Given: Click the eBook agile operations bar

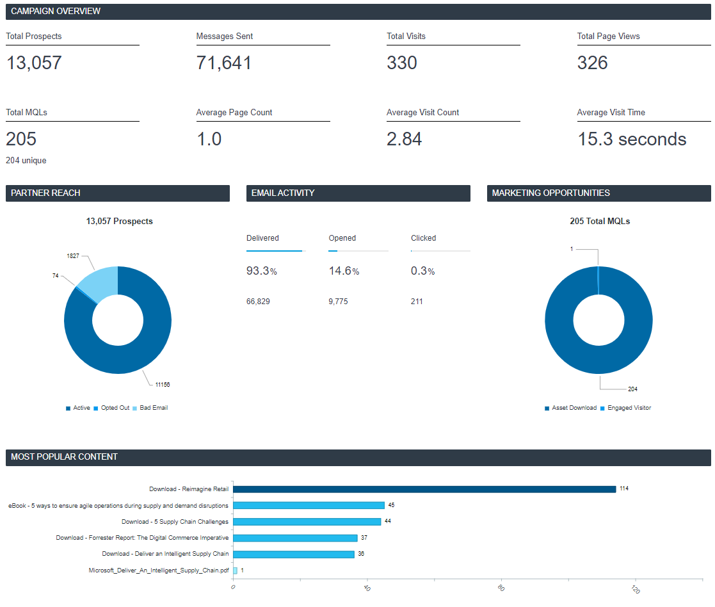Looking at the screenshot, I should 309,505.
